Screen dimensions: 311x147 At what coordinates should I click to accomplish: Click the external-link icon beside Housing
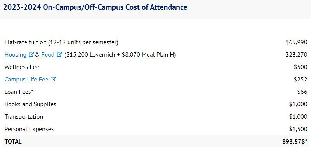pyautogui.click(x=32, y=54)
